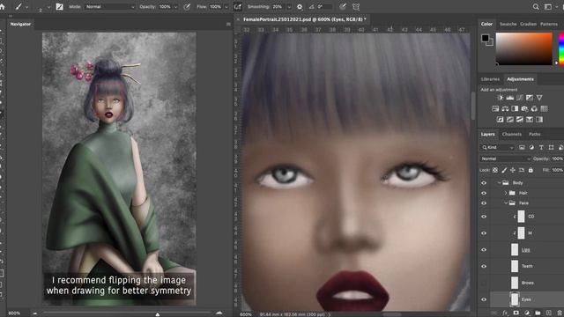Collapse the Body layer group
The image size is (564, 317).
coord(500,182)
